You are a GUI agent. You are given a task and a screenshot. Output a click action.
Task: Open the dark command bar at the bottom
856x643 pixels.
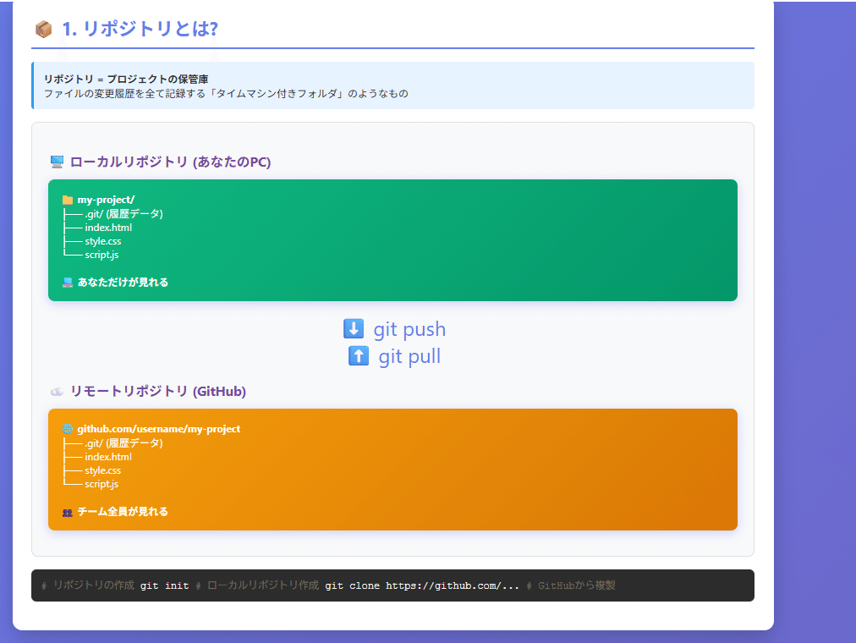point(392,585)
